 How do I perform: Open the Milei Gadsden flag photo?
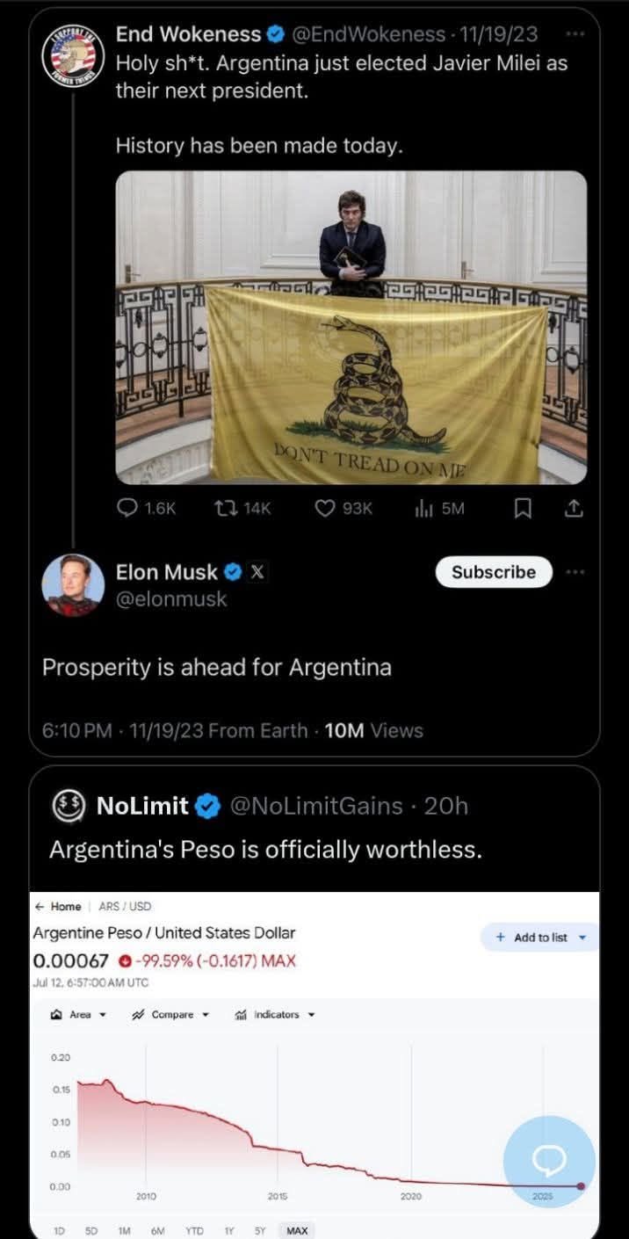click(x=351, y=327)
